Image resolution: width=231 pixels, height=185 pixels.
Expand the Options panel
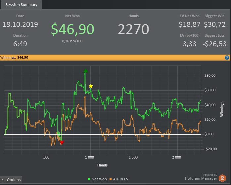[x=11, y=180]
